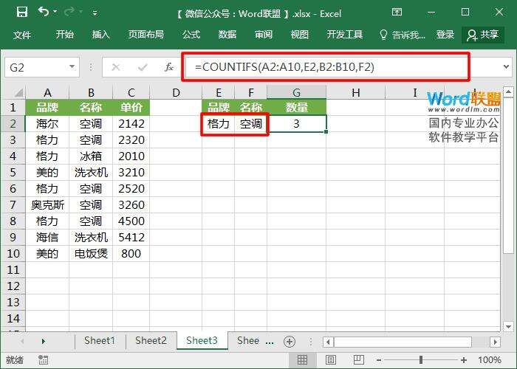
Task: Click the vertical scrollbar down arrow
Action: [508, 326]
